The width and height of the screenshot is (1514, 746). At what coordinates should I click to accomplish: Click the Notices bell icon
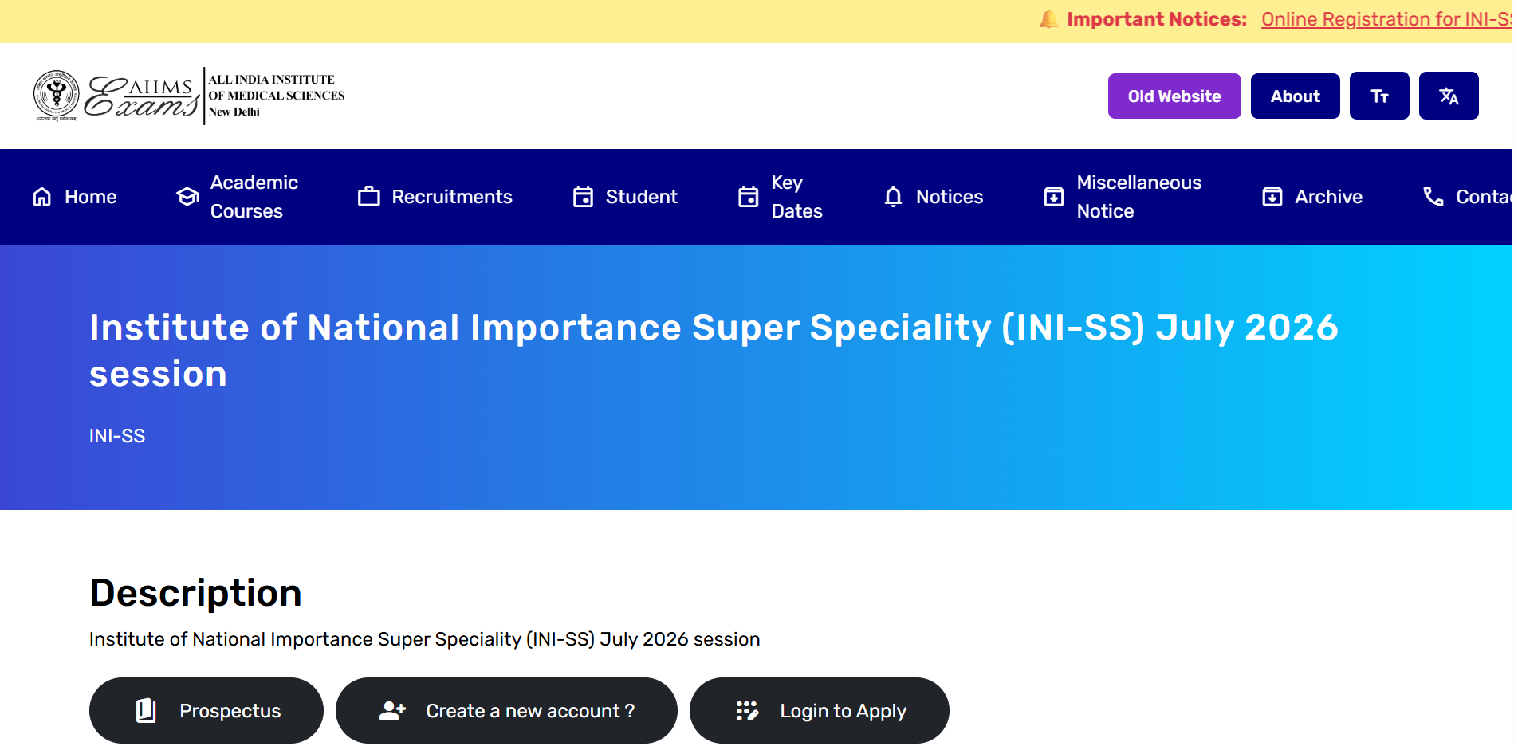coord(893,197)
